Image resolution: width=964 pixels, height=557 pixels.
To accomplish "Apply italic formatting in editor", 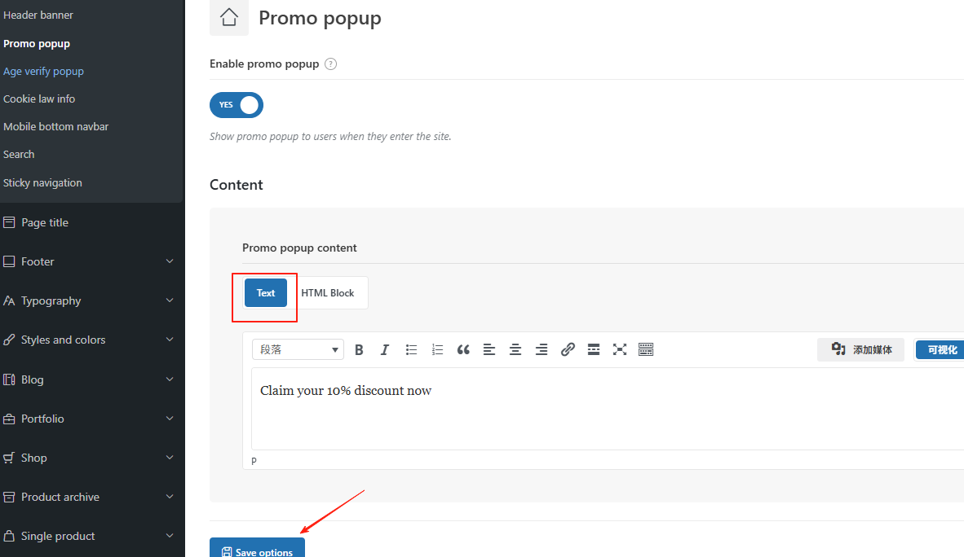I will click(385, 349).
